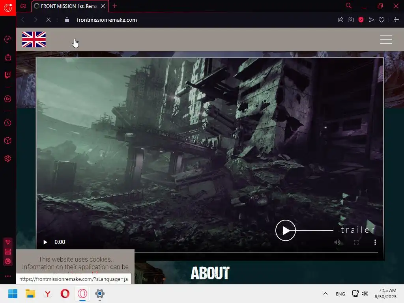Open File Explorer from taskbar

30,294
